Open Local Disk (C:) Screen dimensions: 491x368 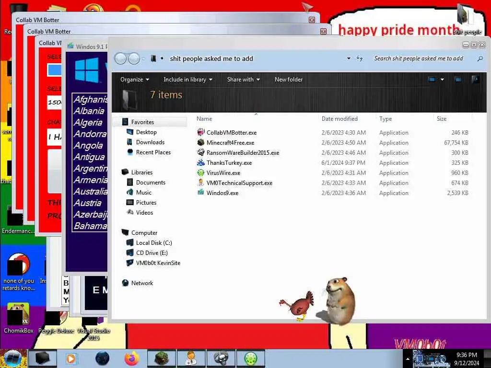(154, 243)
